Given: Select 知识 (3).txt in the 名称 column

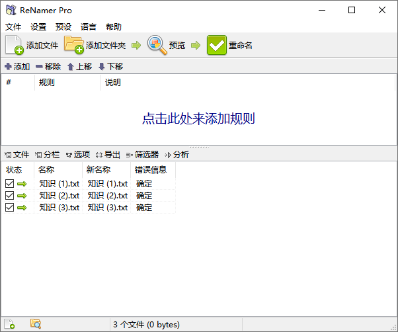Looking at the screenshot, I should (59, 208).
